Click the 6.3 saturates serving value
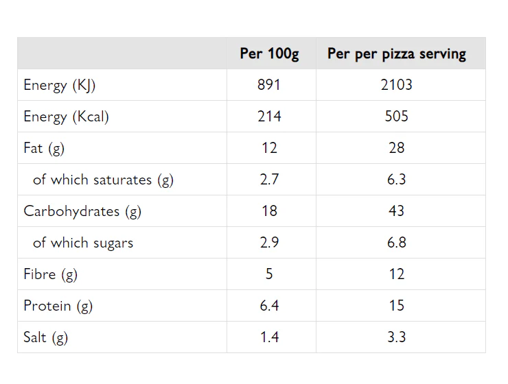The width and height of the screenshot is (508, 384). pos(397,180)
